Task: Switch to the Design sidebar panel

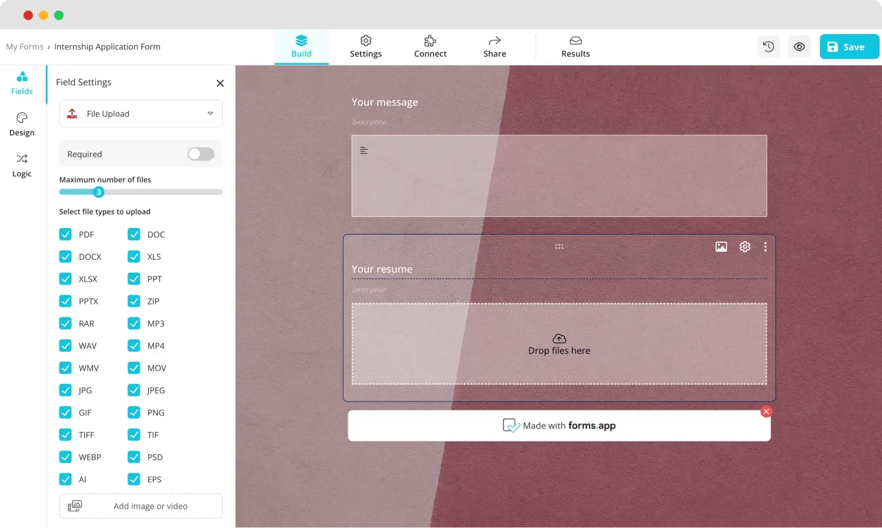Action: (22, 124)
